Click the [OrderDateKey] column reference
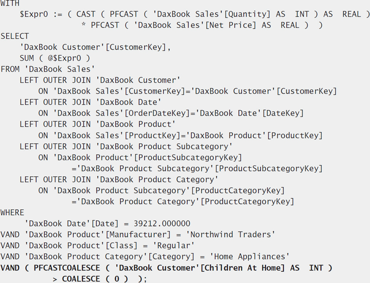 [x=157, y=113]
